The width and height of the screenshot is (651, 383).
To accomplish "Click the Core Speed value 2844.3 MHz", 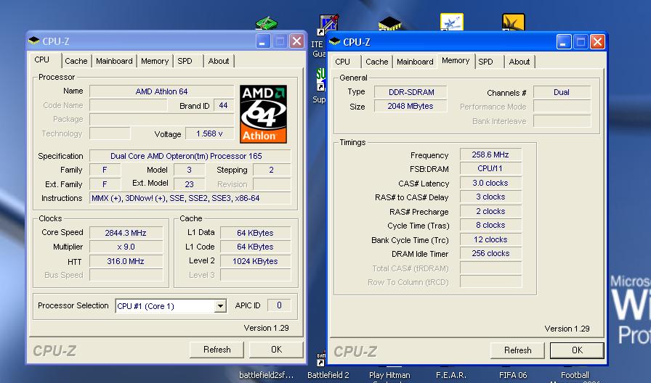I will (126, 233).
